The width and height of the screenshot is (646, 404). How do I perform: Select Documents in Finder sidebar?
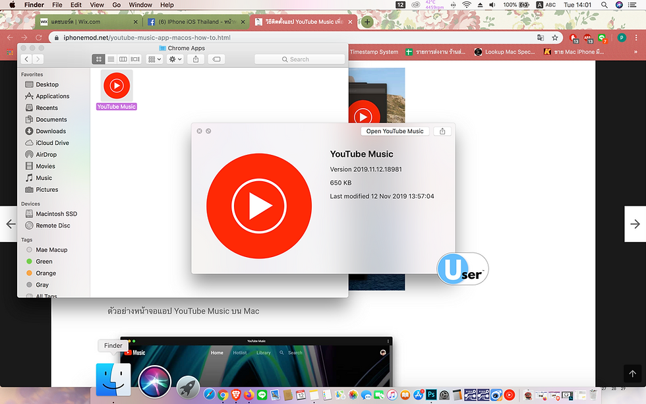point(51,119)
